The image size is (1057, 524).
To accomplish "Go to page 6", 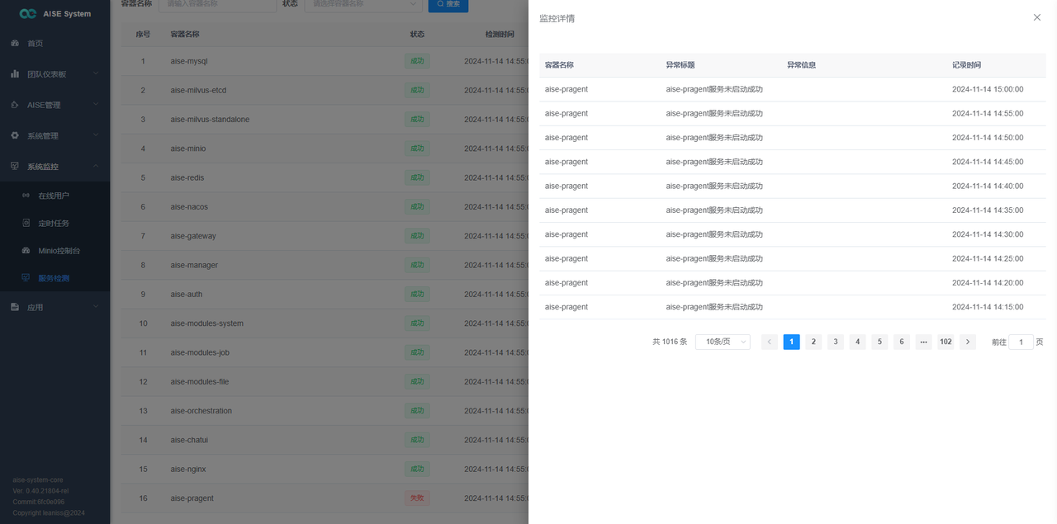I will (x=902, y=342).
